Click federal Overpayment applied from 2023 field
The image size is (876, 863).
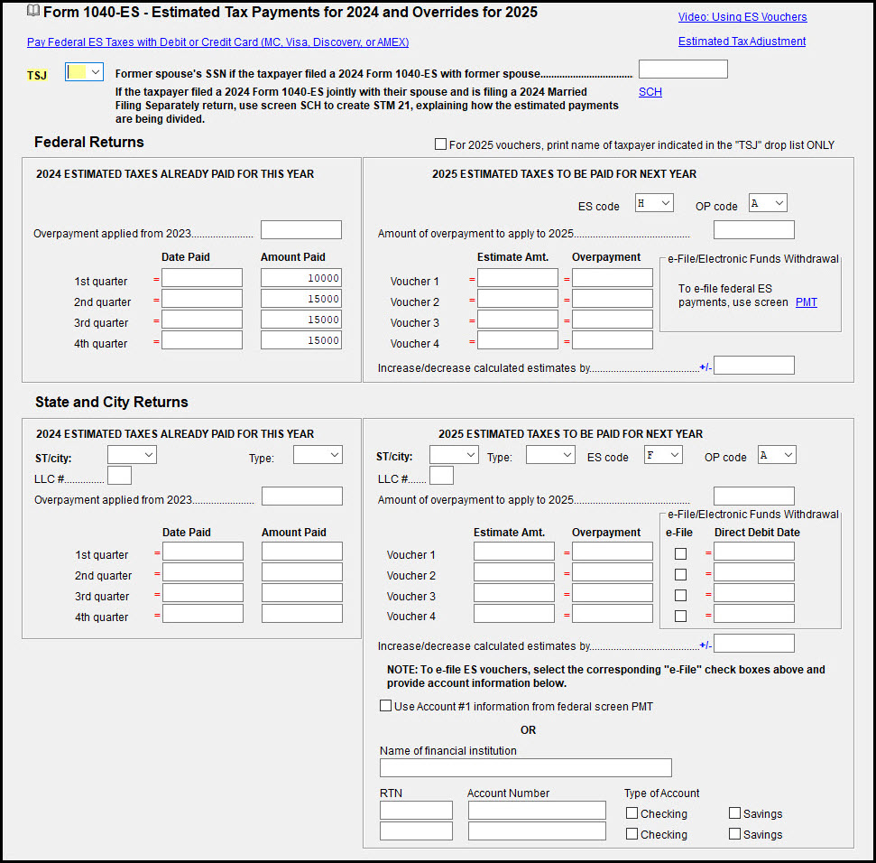tap(301, 229)
